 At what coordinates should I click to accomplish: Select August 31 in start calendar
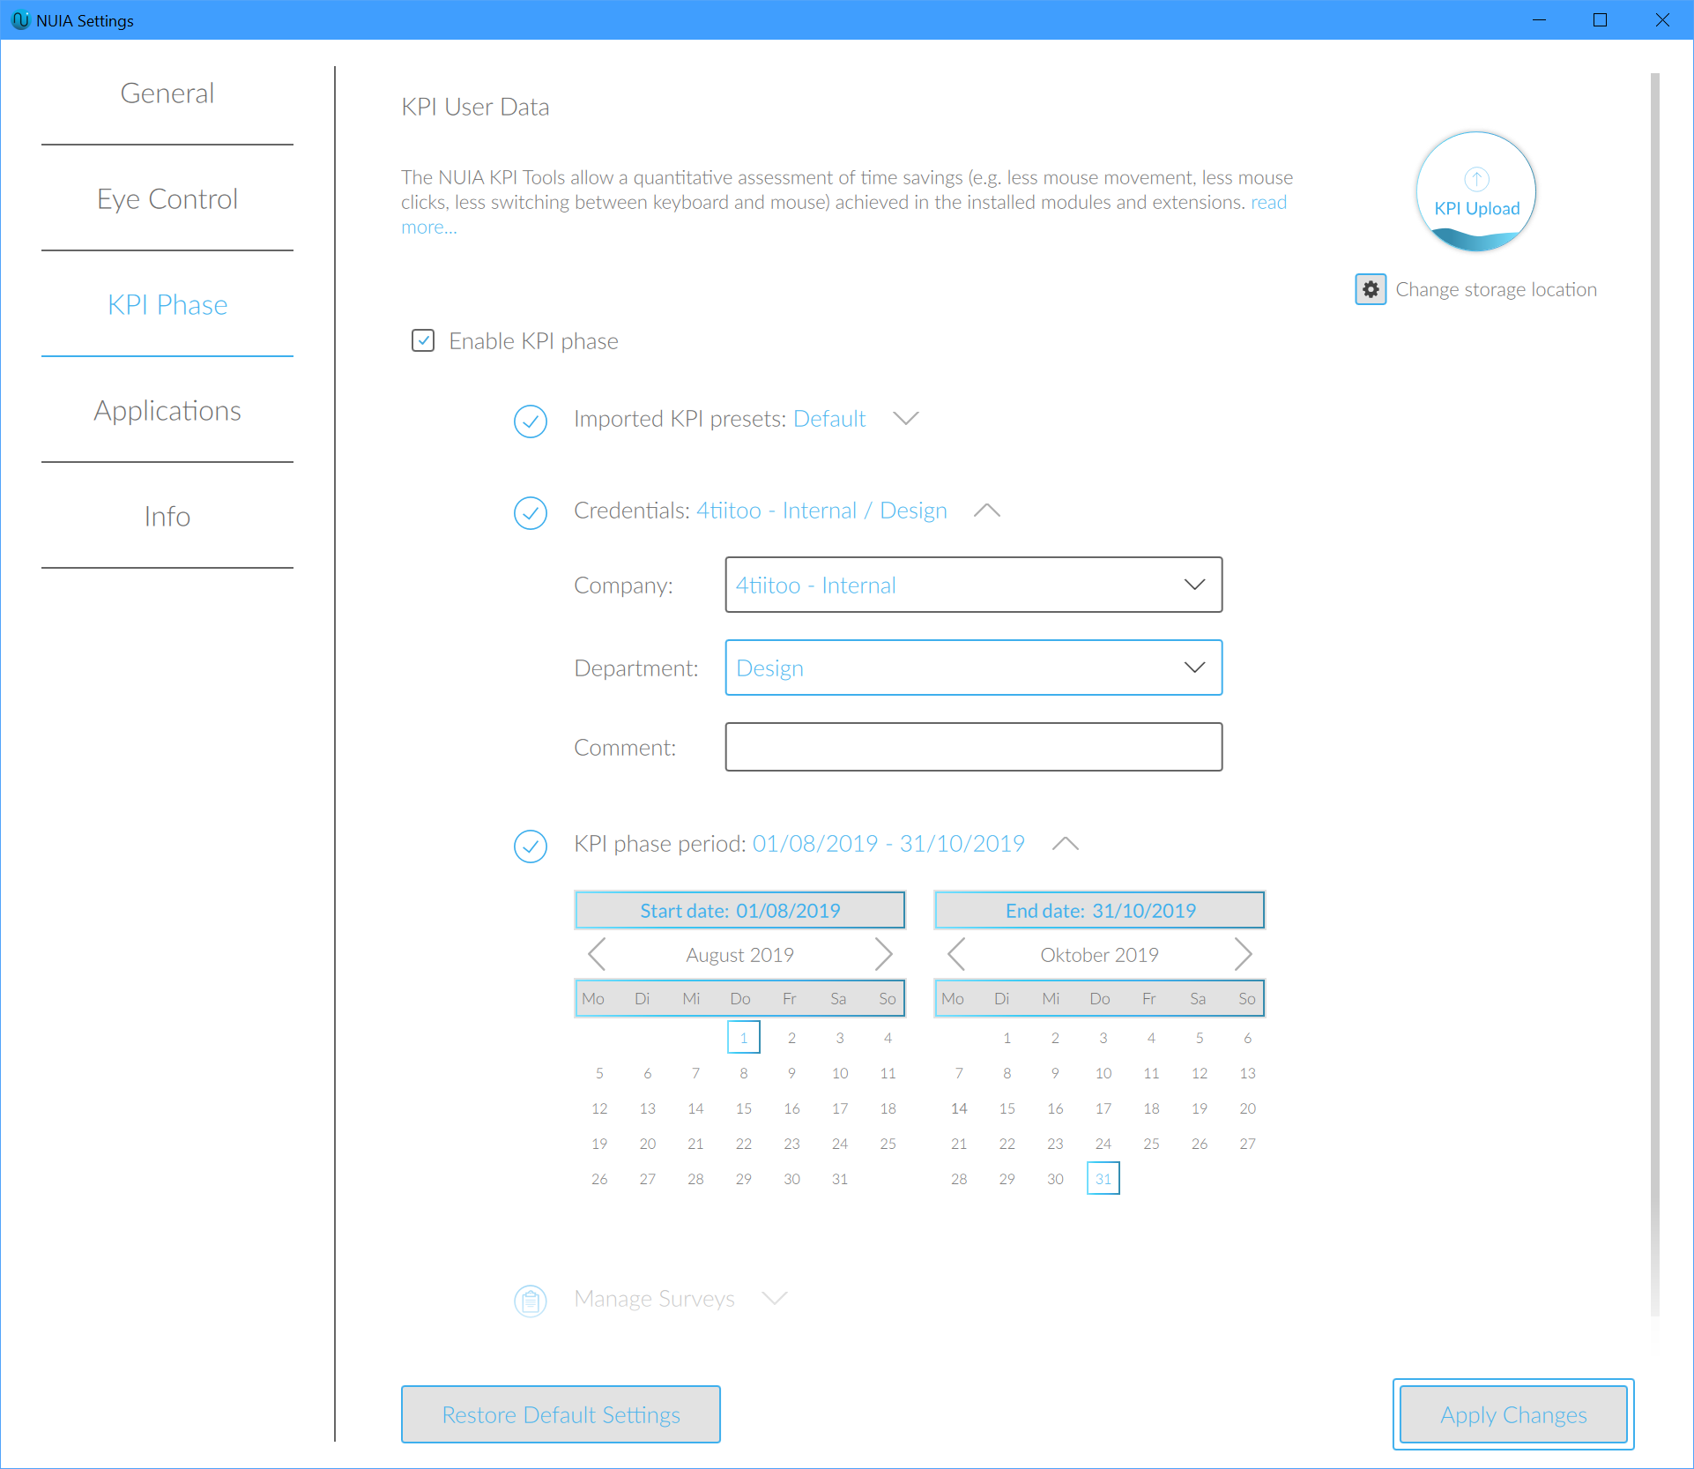point(840,1179)
